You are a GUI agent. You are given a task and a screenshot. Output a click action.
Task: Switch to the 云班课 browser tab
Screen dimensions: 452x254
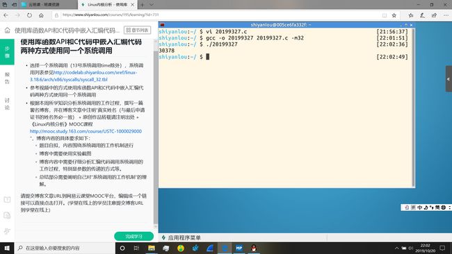click(x=49, y=5)
